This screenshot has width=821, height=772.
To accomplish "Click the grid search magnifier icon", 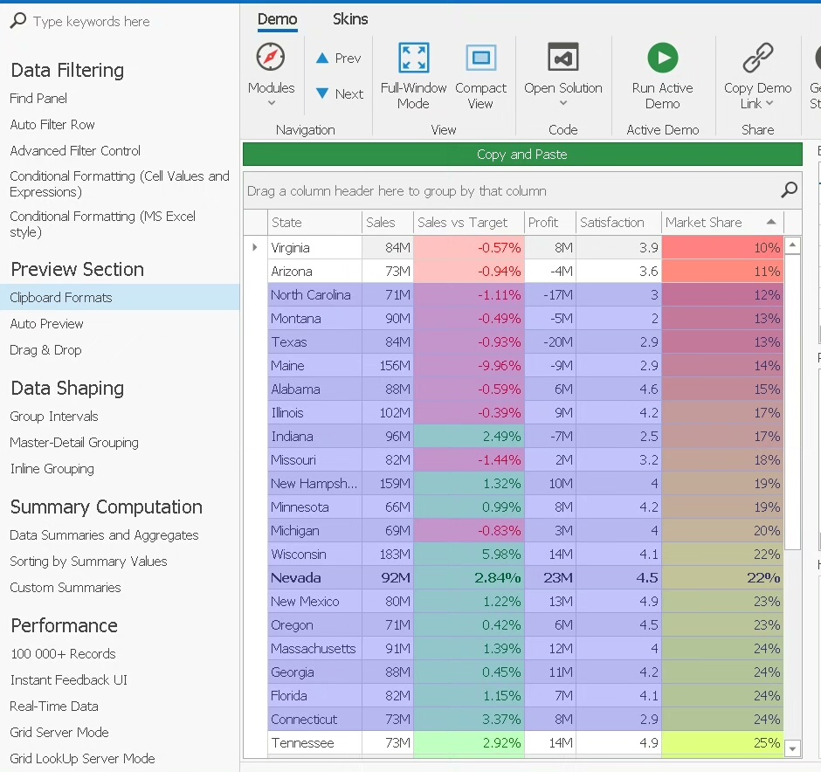I will 789,190.
